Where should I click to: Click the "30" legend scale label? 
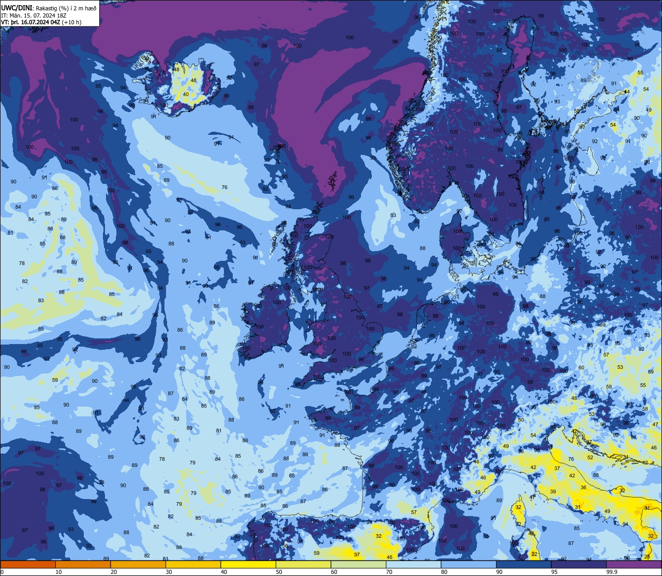[169, 572]
